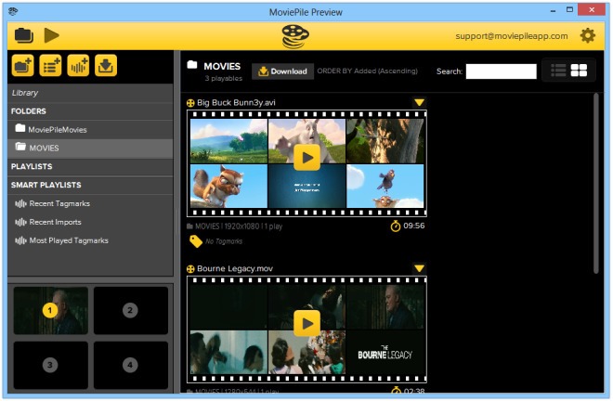
Task: Select the Library heading in the sidebar
Action: (x=25, y=93)
